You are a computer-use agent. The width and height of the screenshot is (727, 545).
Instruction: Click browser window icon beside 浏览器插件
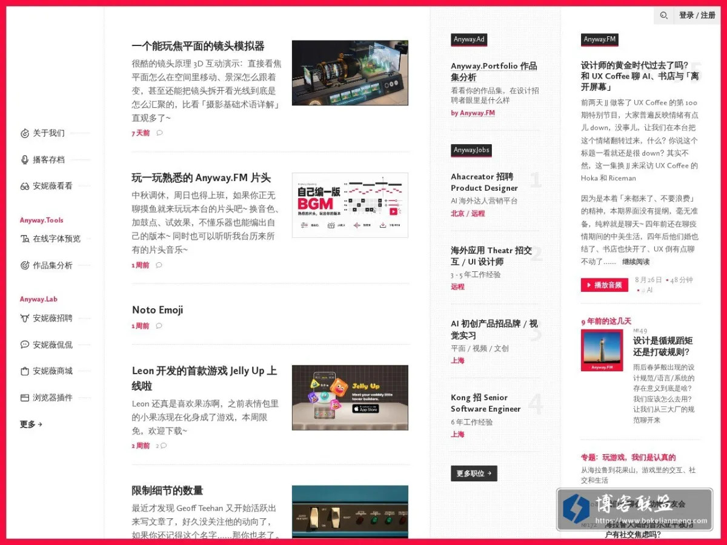[25, 398]
